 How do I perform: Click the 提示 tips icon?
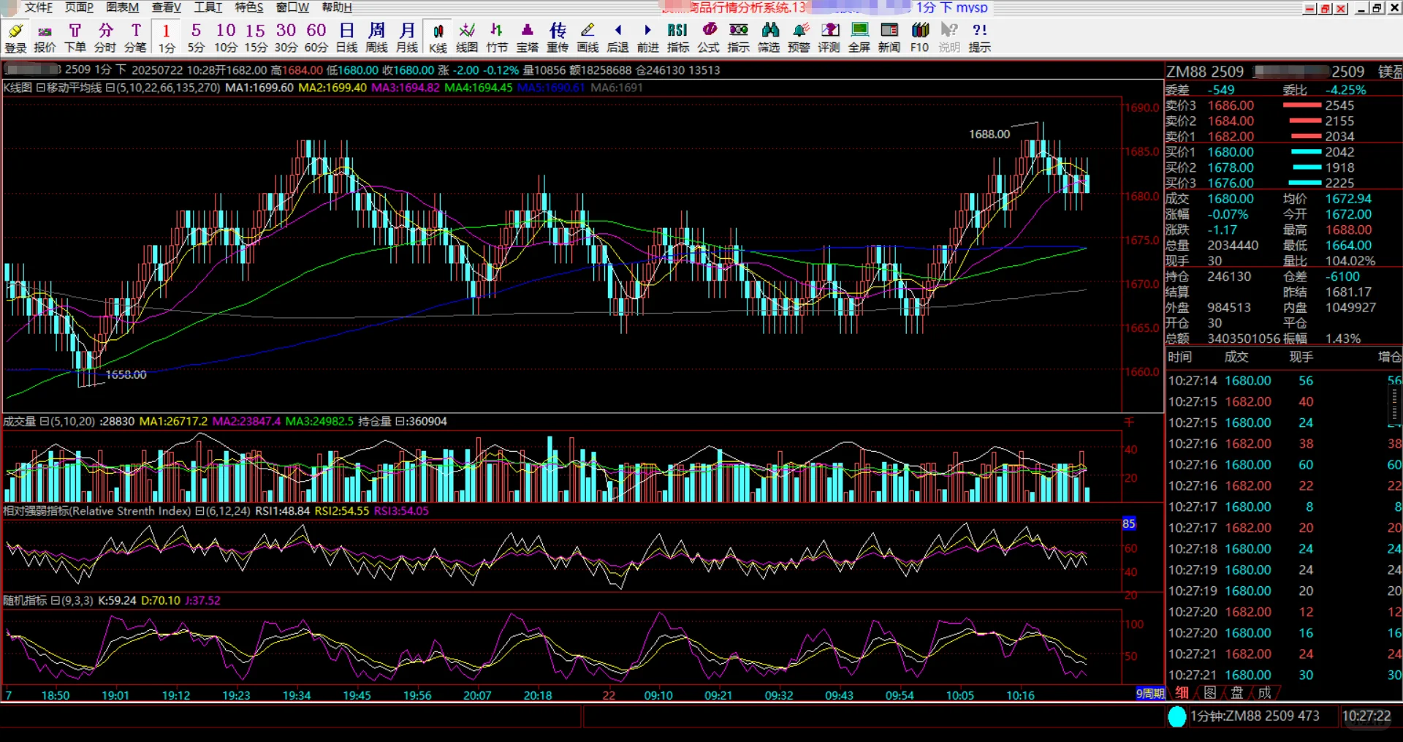[x=980, y=37]
